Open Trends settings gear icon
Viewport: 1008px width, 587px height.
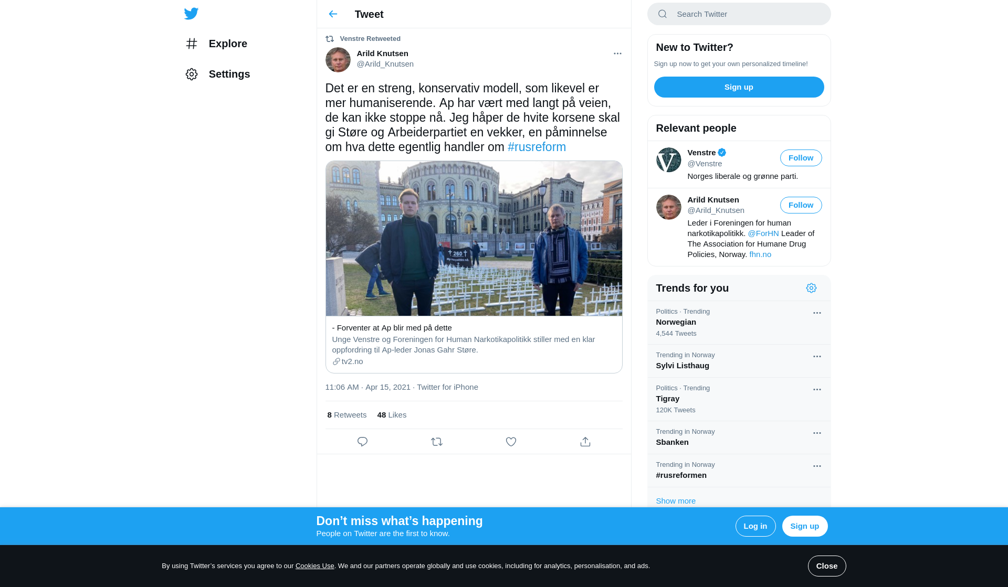point(811,288)
